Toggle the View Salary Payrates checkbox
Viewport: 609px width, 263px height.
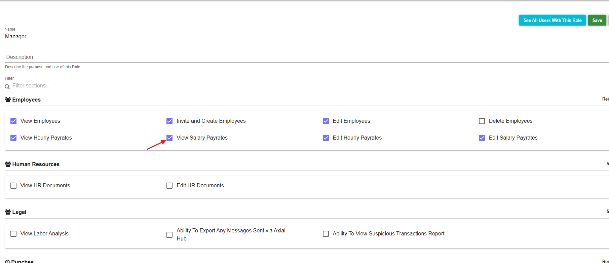pyautogui.click(x=169, y=138)
